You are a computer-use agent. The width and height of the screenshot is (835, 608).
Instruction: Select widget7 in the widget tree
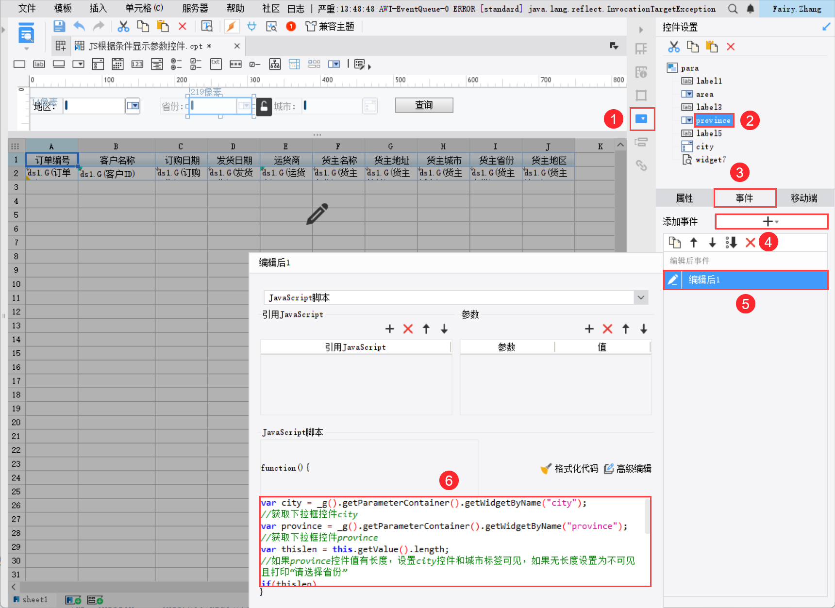711,160
